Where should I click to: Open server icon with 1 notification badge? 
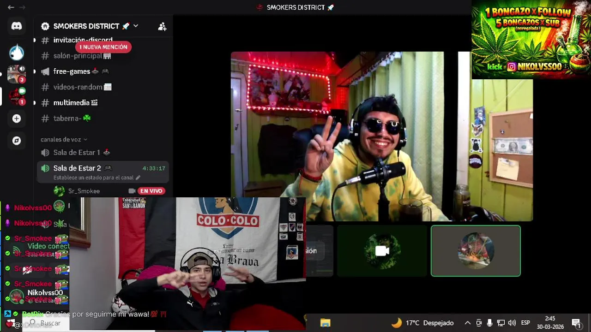pos(17,96)
